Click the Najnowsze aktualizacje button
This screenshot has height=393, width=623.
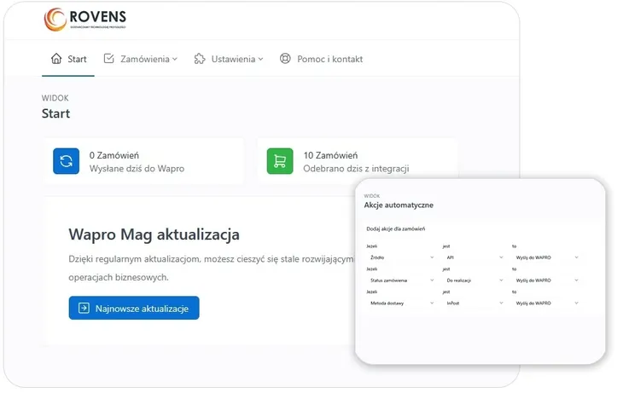[x=134, y=308]
